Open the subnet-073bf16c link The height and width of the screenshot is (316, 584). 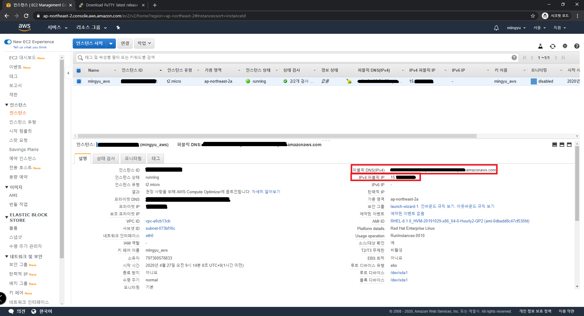[160, 228]
